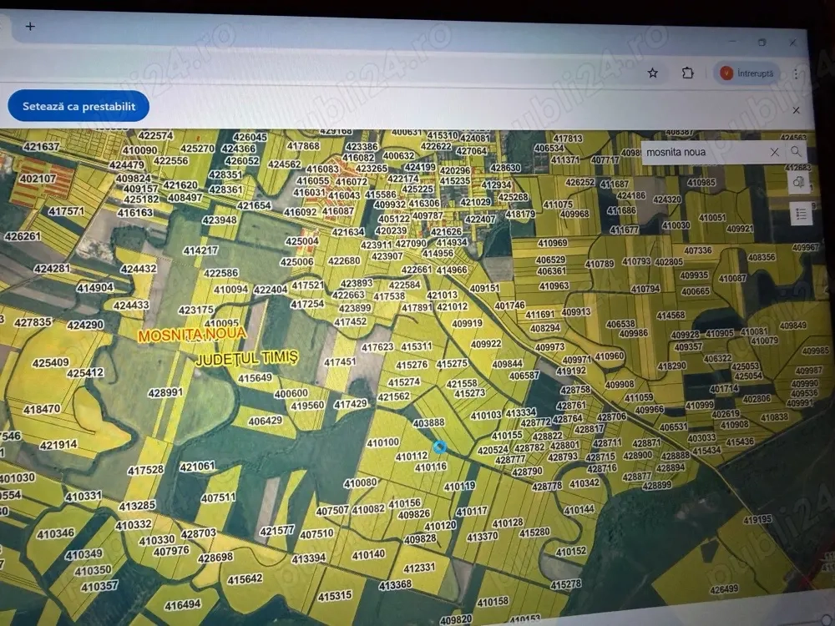Image resolution: width=835 pixels, height=626 pixels.
Task: Select parcel 428991 on the map
Action: [165, 392]
